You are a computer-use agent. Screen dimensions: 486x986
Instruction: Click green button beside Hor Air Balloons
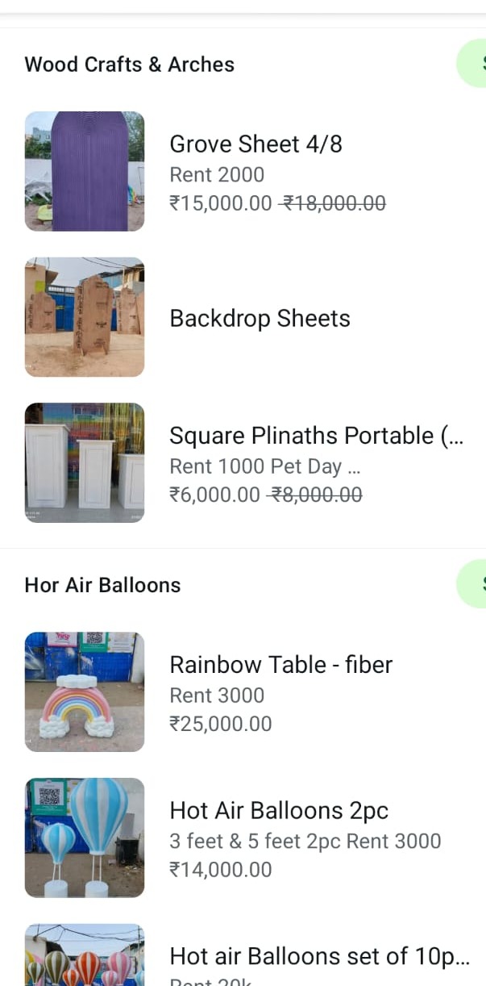coord(473,583)
